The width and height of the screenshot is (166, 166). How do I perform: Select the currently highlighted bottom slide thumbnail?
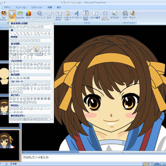click(x=10, y=145)
